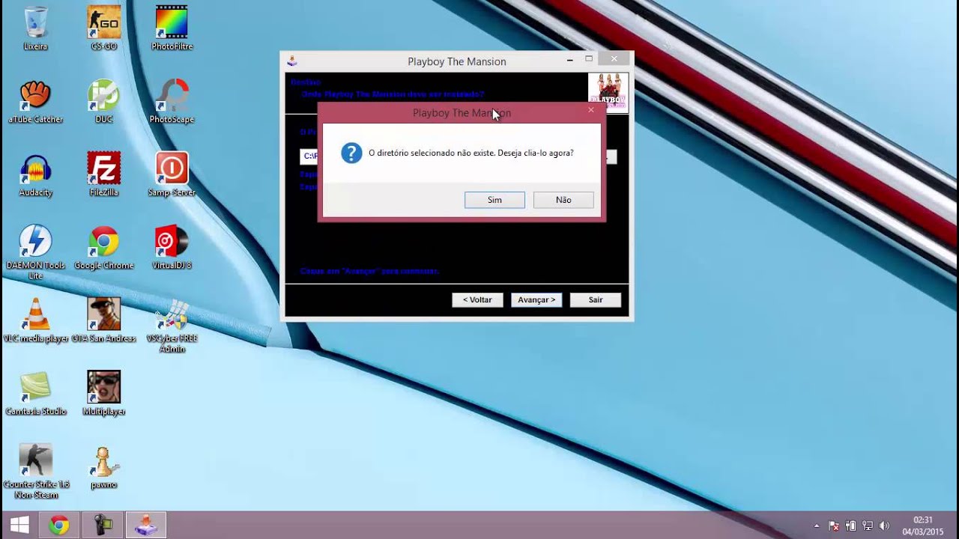
Task: Open the PhotoFiltre desktop shortcut
Action: (x=172, y=28)
